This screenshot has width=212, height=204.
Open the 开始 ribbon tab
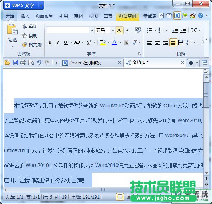10,16
